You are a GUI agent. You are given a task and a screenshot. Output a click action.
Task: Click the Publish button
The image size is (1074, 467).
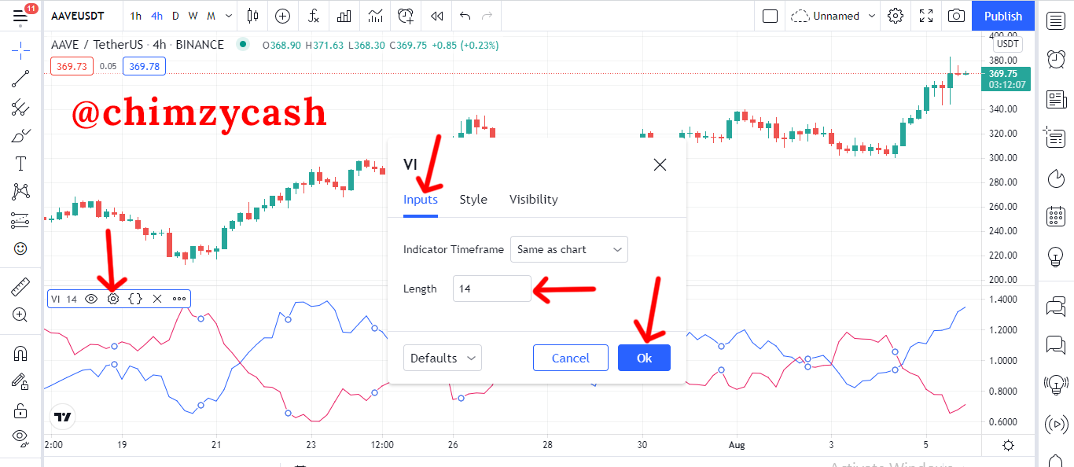click(1003, 16)
